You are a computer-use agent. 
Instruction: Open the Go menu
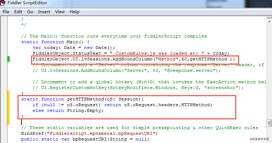tap(30, 12)
